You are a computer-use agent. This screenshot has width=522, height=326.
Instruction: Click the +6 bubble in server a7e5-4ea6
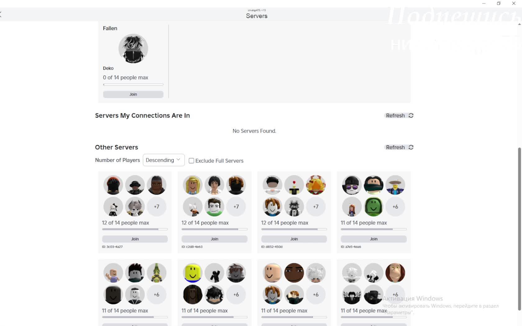pos(395,206)
